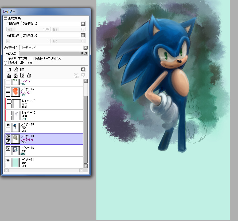238x221 pixels.
Task: Hide レイヤー11 with its eye icon
Action: click(x=8, y=160)
